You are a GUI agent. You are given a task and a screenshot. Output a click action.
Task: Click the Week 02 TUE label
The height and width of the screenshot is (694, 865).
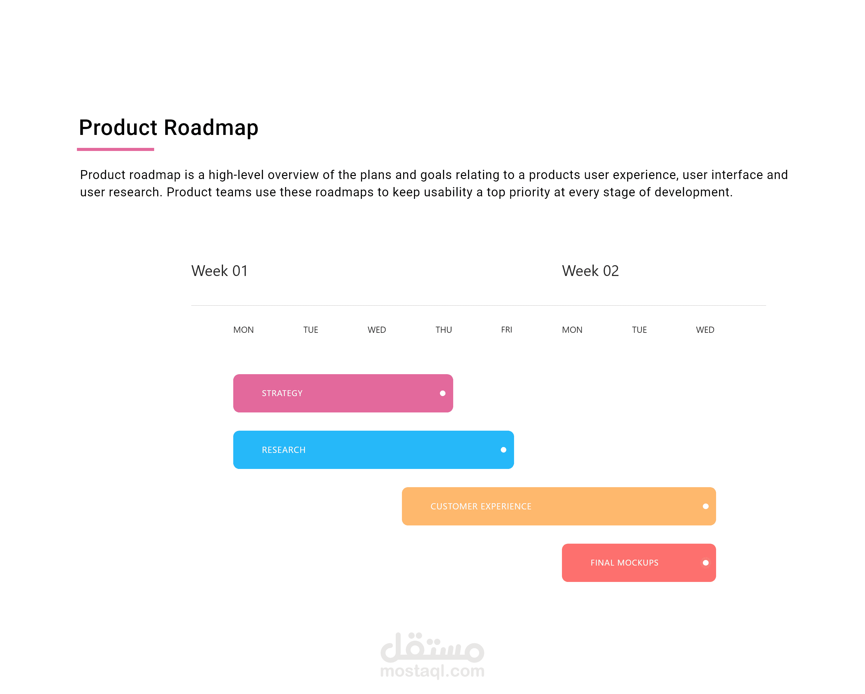coord(639,330)
